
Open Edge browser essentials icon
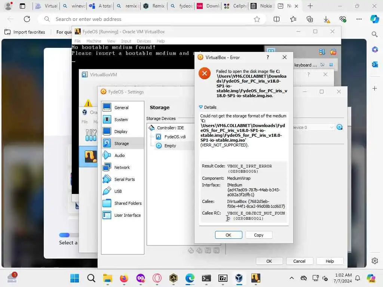click(343, 19)
